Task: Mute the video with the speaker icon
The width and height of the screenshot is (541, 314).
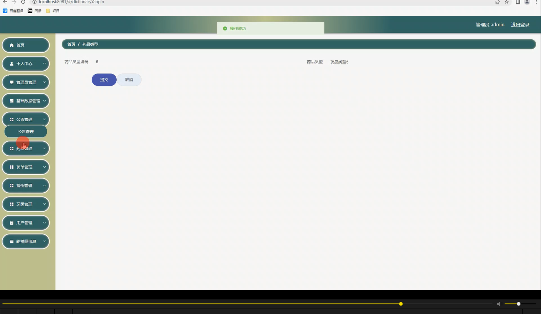Action: pyautogui.click(x=499, y=304)
